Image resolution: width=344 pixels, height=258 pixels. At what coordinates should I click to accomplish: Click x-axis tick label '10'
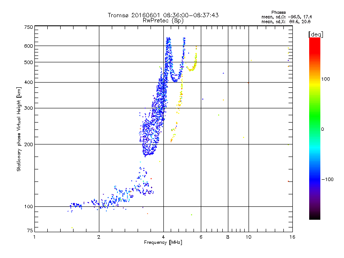(249, 237)
